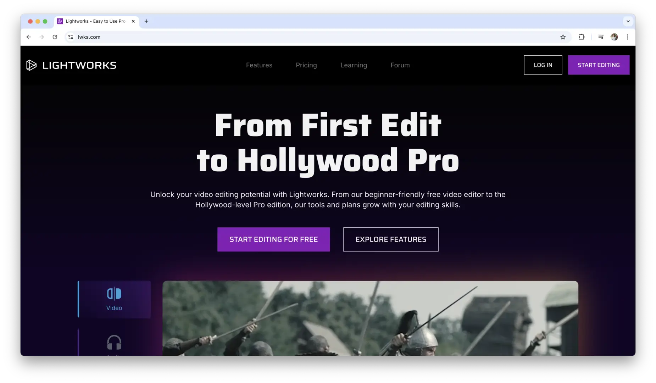Image resolution: width=656 pixels, height=383 pixels.
Task: Select the Video feature tab
Action: tap(114, 299)
